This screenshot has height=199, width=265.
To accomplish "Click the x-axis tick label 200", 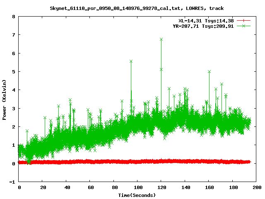I will [256, 187].
